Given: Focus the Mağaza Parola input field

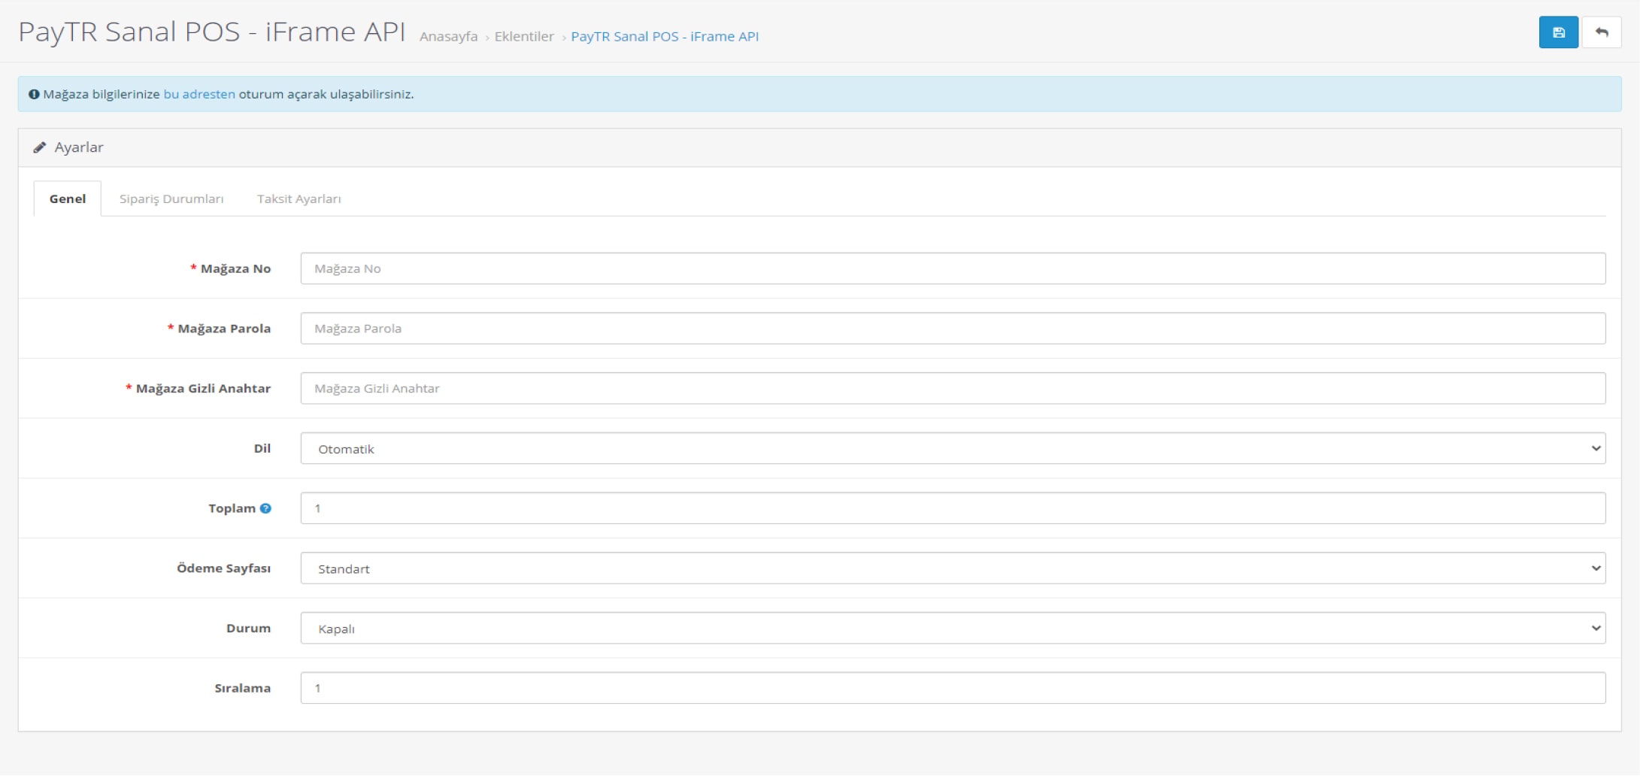Looking at the screenshot, I should (953, 329).
